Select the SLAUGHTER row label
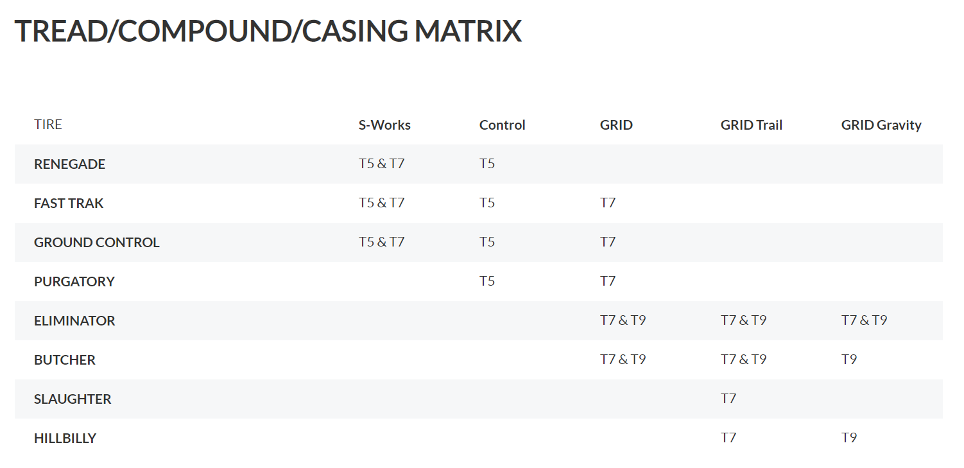Viewport: 964px width, 468px height. pos(73,399)
